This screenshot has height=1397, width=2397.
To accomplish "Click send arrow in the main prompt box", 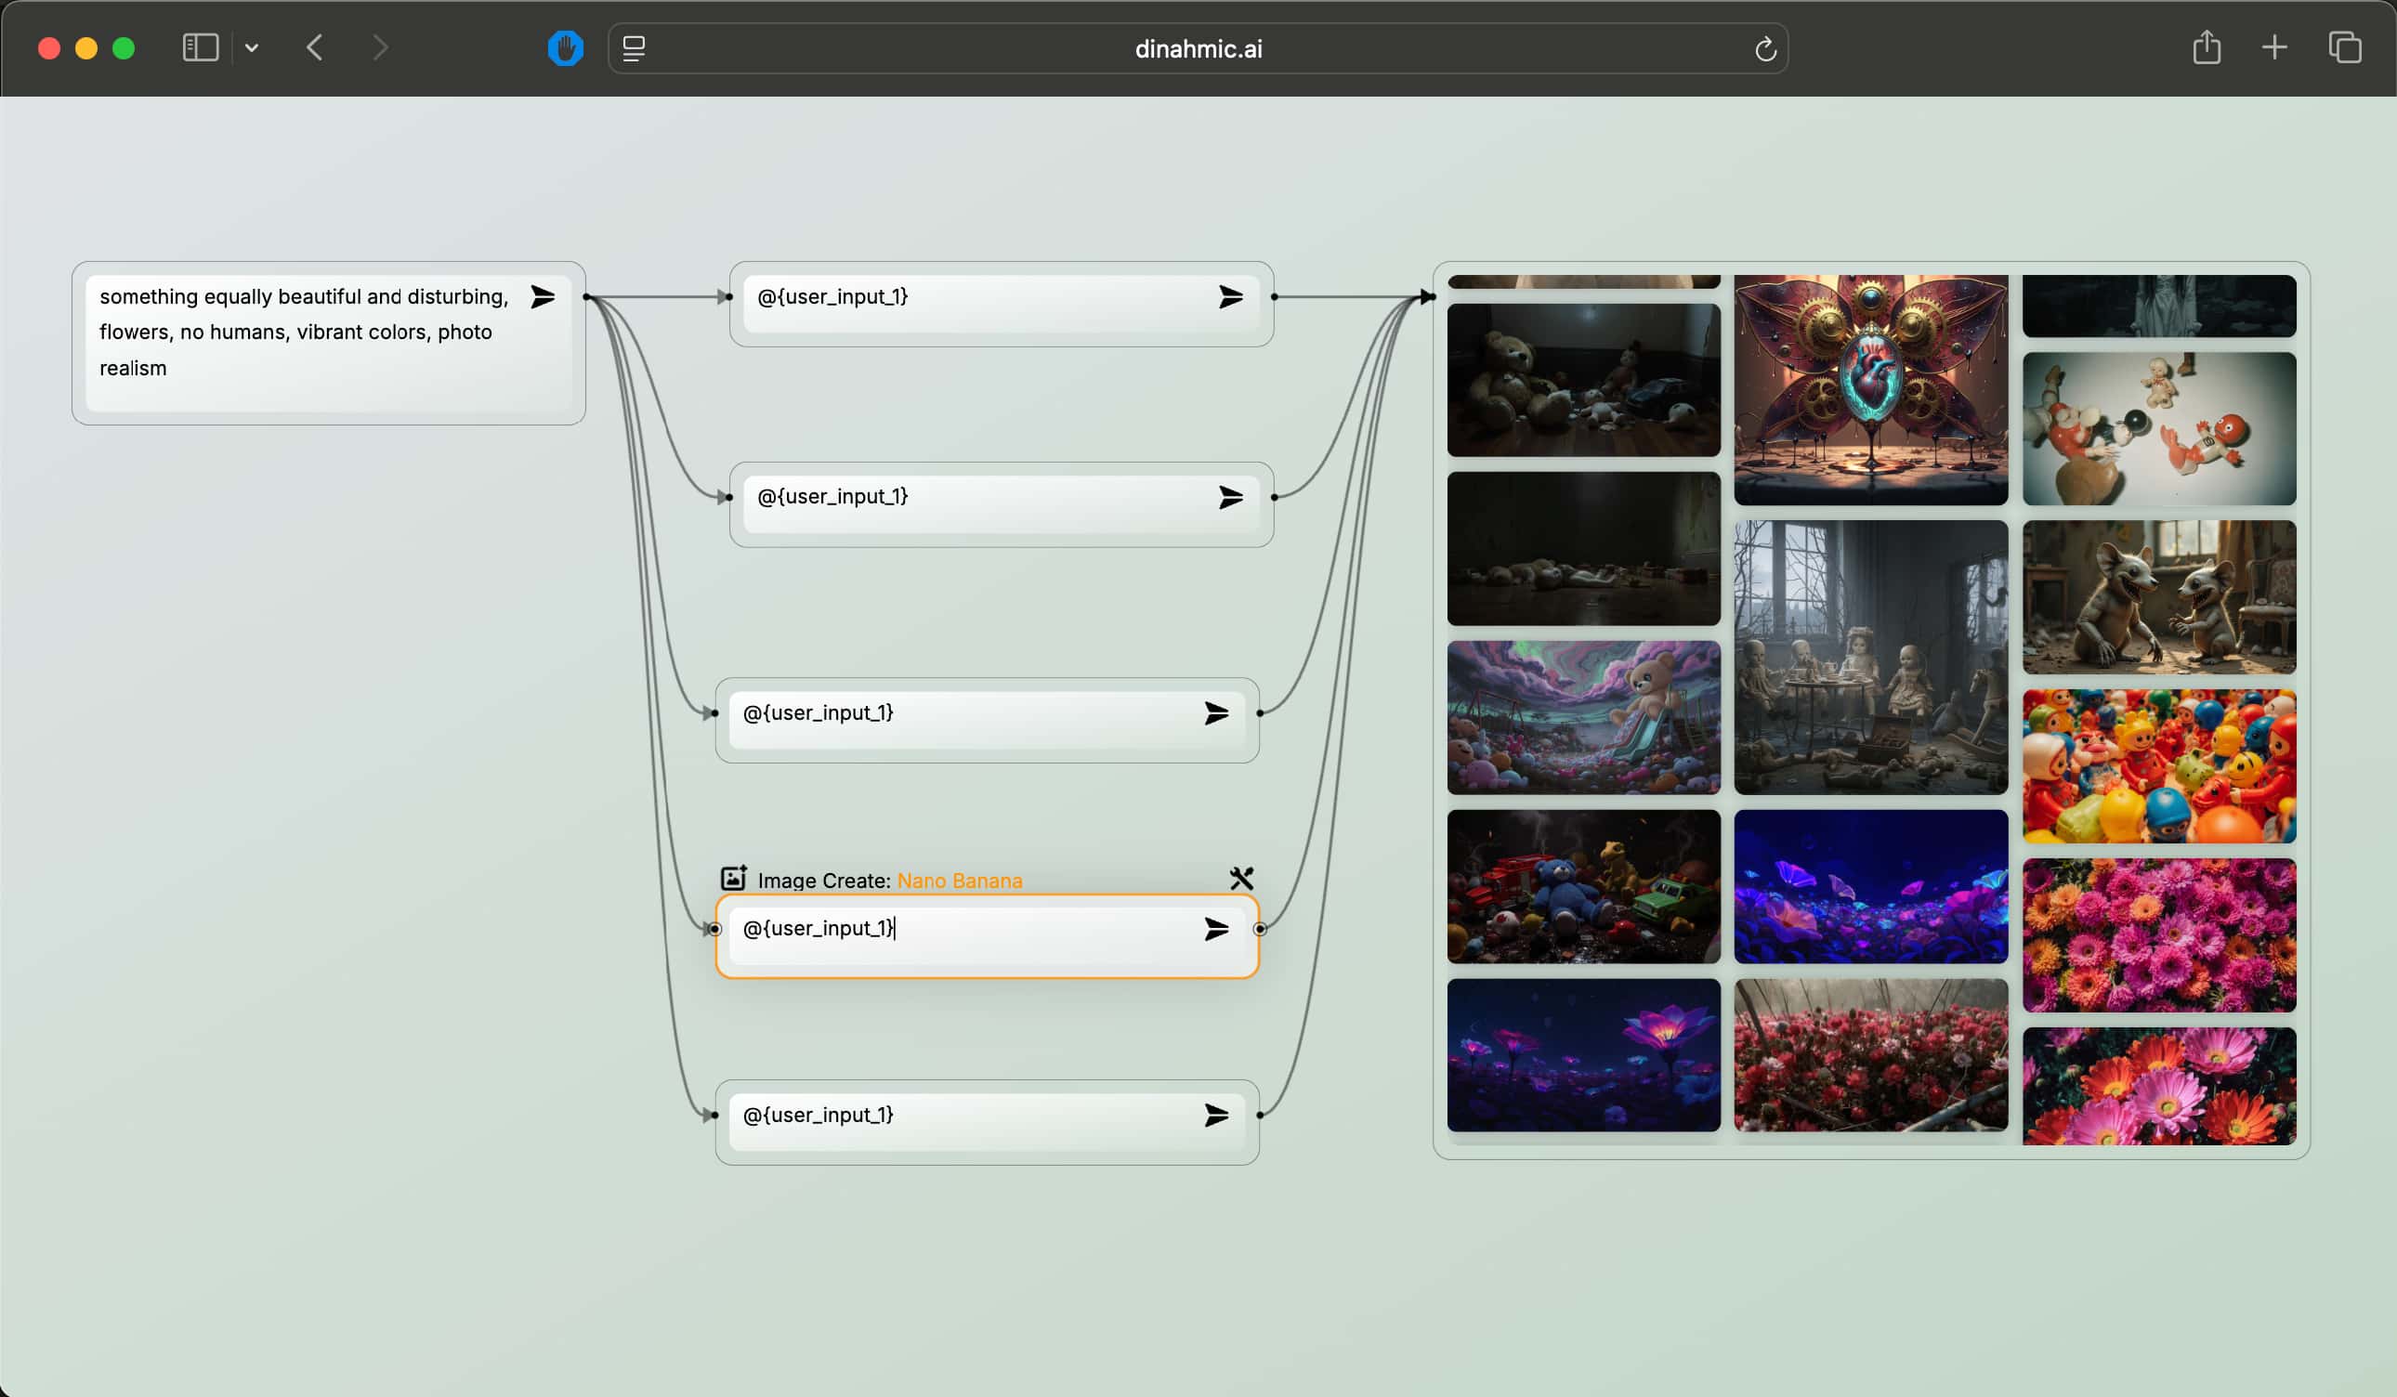I will click(x=543, y=296).
